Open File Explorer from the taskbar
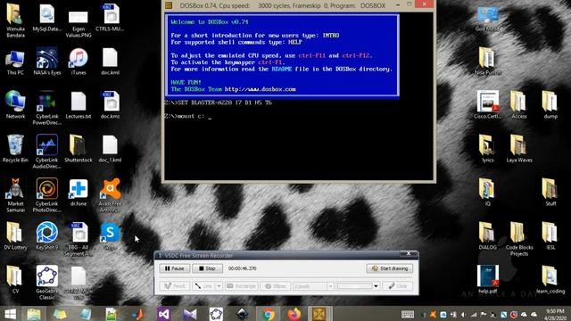 [x=34, y=314]
